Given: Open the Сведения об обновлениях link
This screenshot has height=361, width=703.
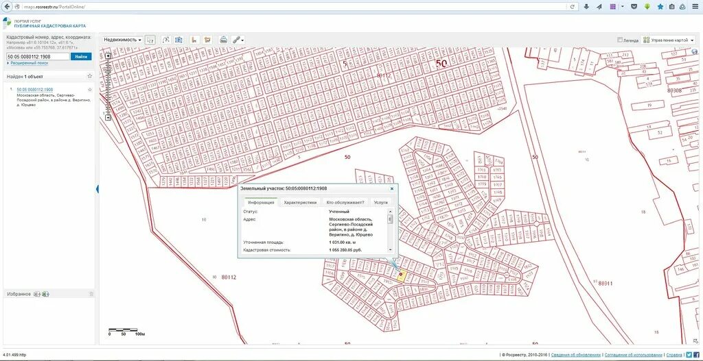Looking at the screenshot, I should point(576,354).
